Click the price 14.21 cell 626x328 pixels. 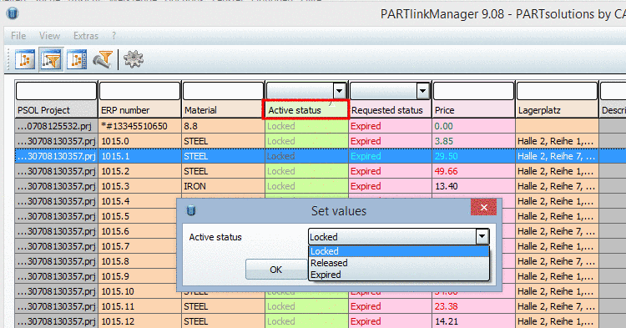[x=473, y=321]
